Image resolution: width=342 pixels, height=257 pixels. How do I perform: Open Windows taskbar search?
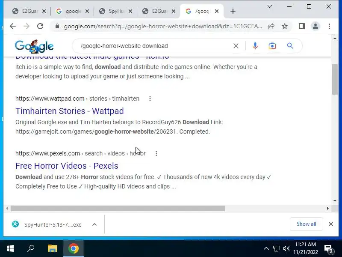click(x=31, y=248)
